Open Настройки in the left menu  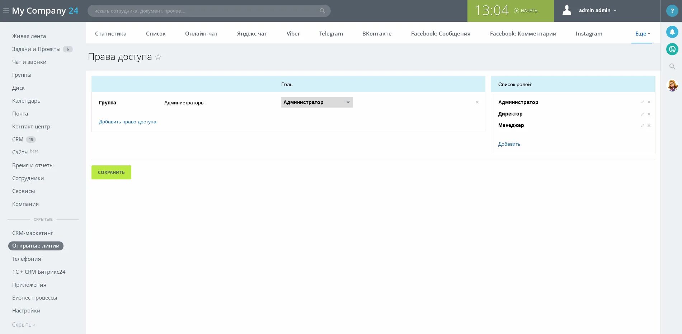coord(26,311)
